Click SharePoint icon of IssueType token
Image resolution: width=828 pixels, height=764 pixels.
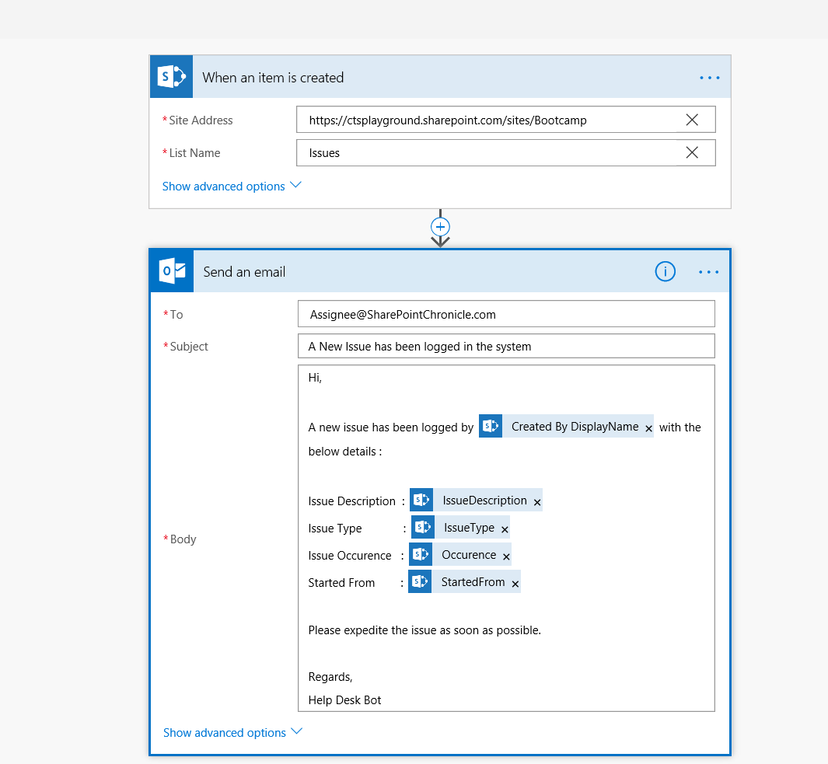(423, 527)
